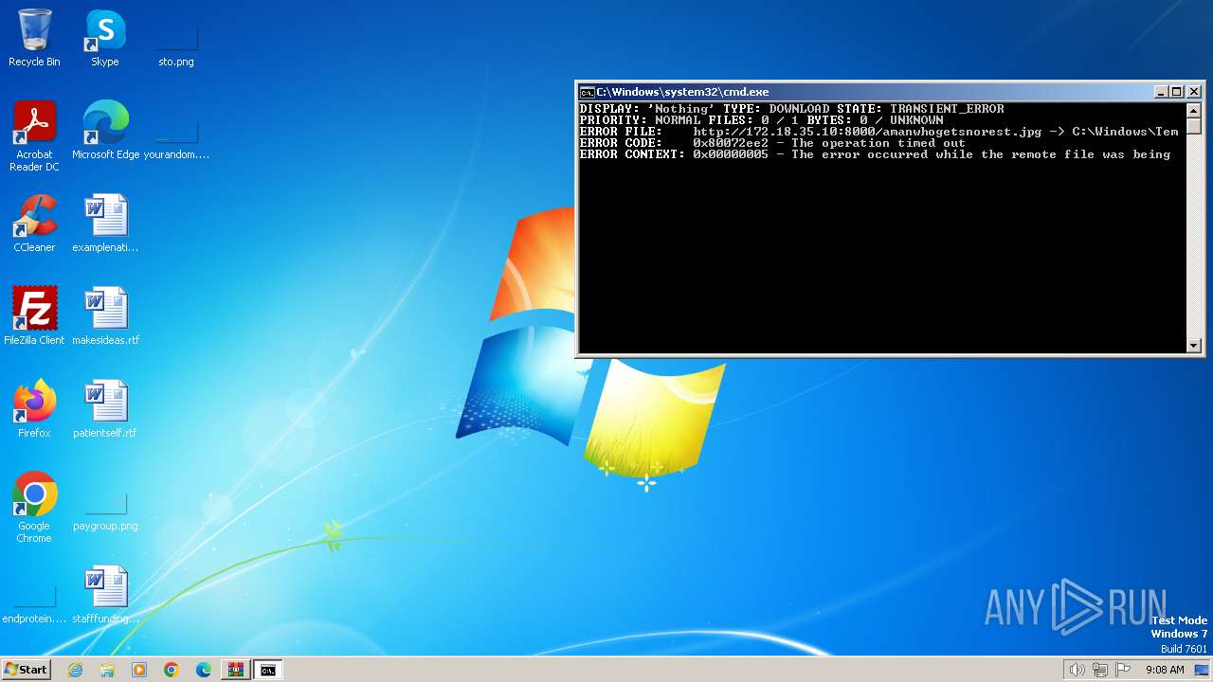Minimize the cmd.exe window

(1161, 92)
